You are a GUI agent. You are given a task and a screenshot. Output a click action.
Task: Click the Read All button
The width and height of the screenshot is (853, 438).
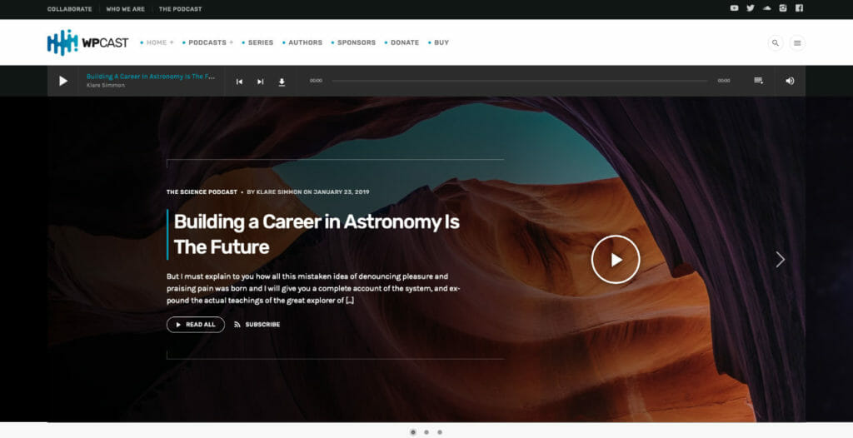[195, 325]
